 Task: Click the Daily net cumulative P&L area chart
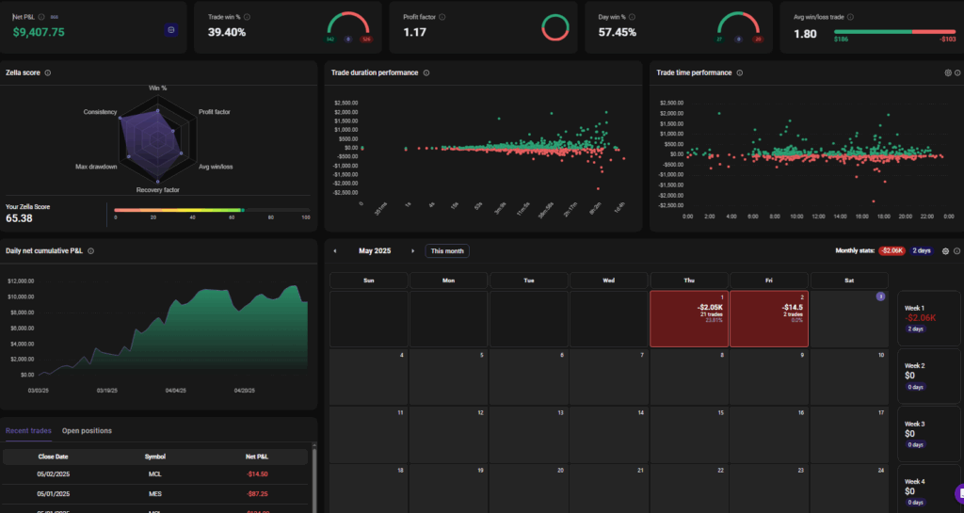pos(173,329)
